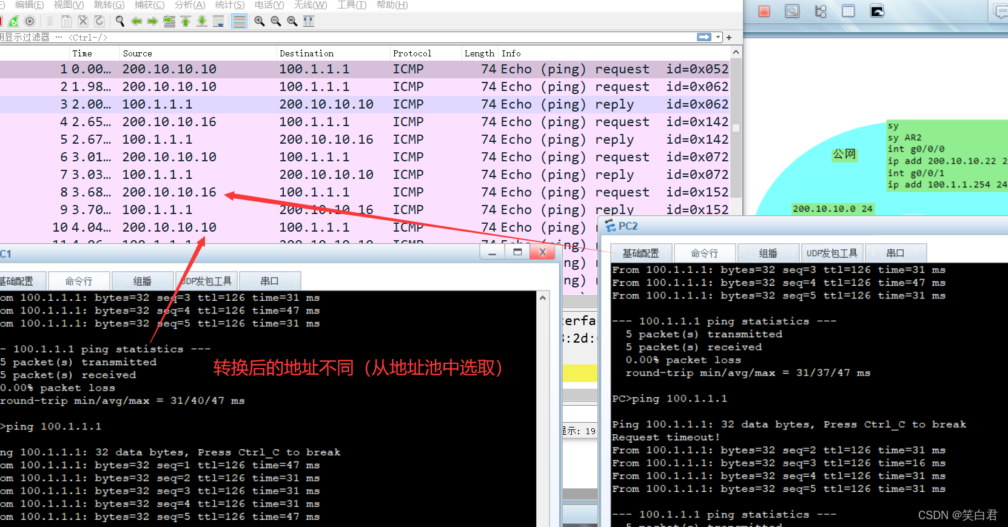
Task: Click packet list scrollbar up arrow
Action: [x=736, y=53]
